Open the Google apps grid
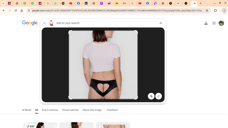 click(214, 23)
